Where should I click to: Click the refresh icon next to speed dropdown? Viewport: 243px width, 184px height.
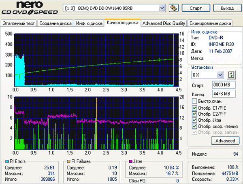tap(231, 75)
